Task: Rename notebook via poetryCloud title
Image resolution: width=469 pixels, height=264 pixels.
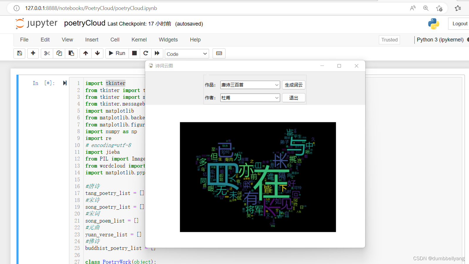Action: point(85,23)
